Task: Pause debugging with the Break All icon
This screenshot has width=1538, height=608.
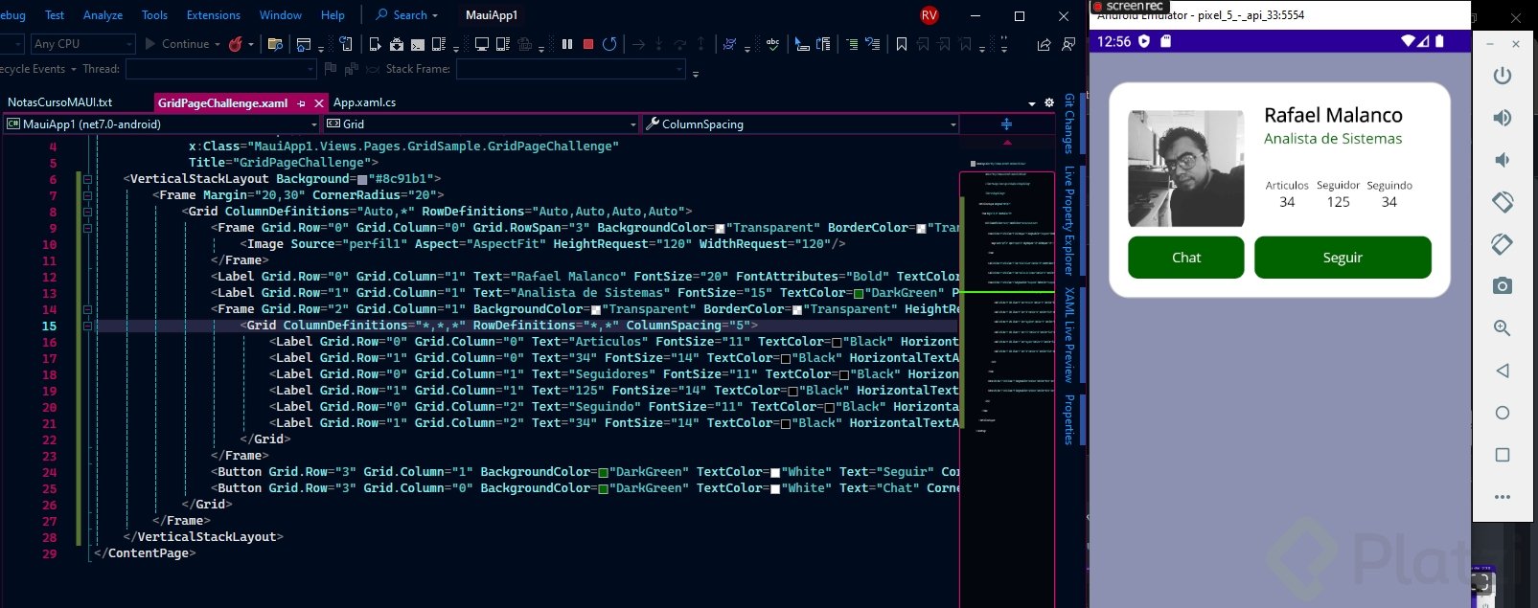Action: click(x=567, y=44)
